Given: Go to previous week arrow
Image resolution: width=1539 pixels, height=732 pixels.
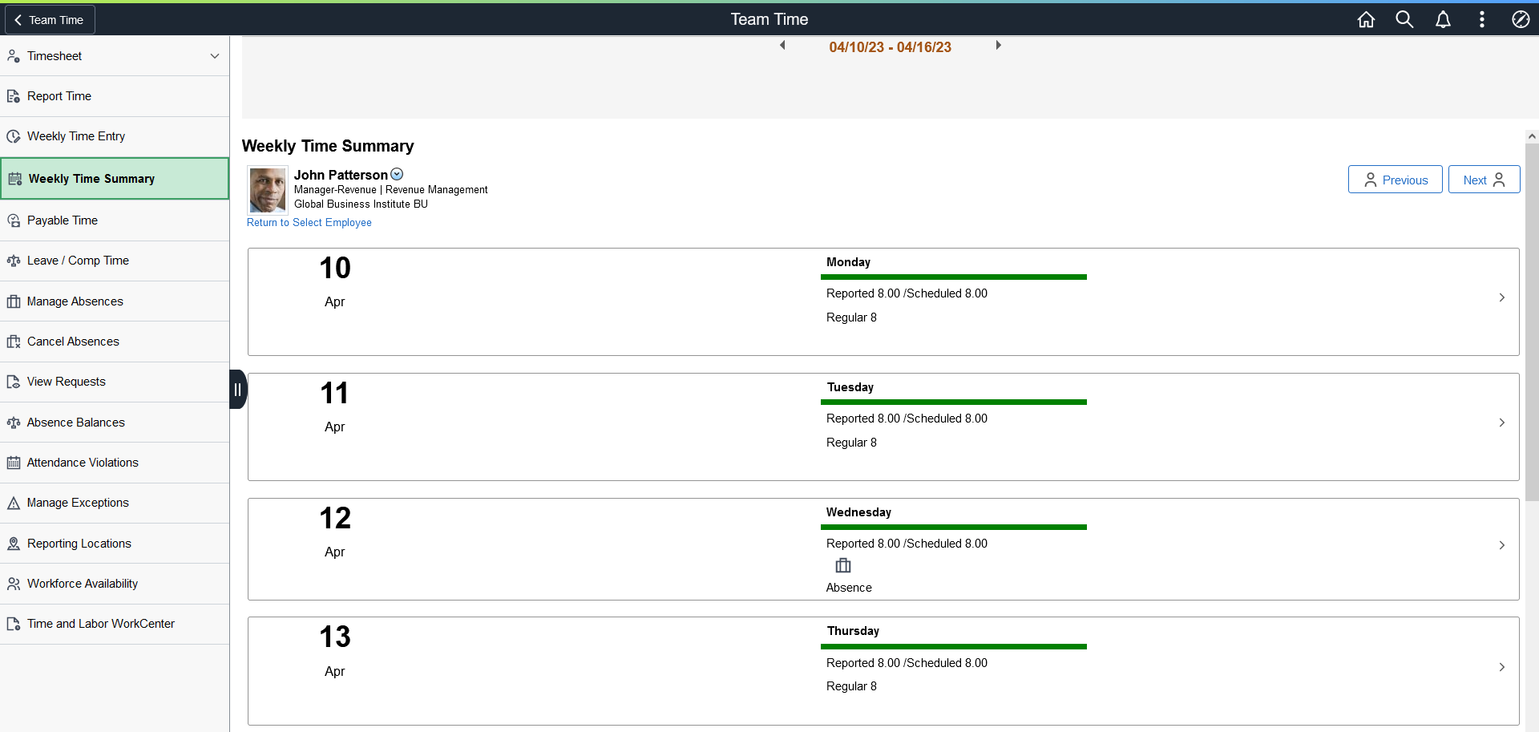Looking at the screenshot, I should (x=782, y=46).
